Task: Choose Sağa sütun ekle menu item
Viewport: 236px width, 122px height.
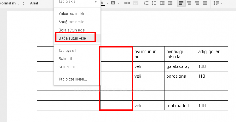Action: pyautogui.click(x=77, y=38)
